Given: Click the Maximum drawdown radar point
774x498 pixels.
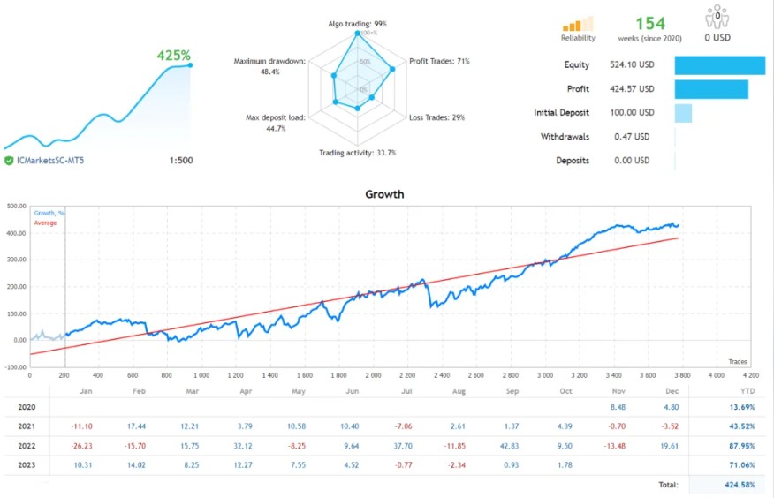Looking at the screenshot, I should [x=334, y=76].
